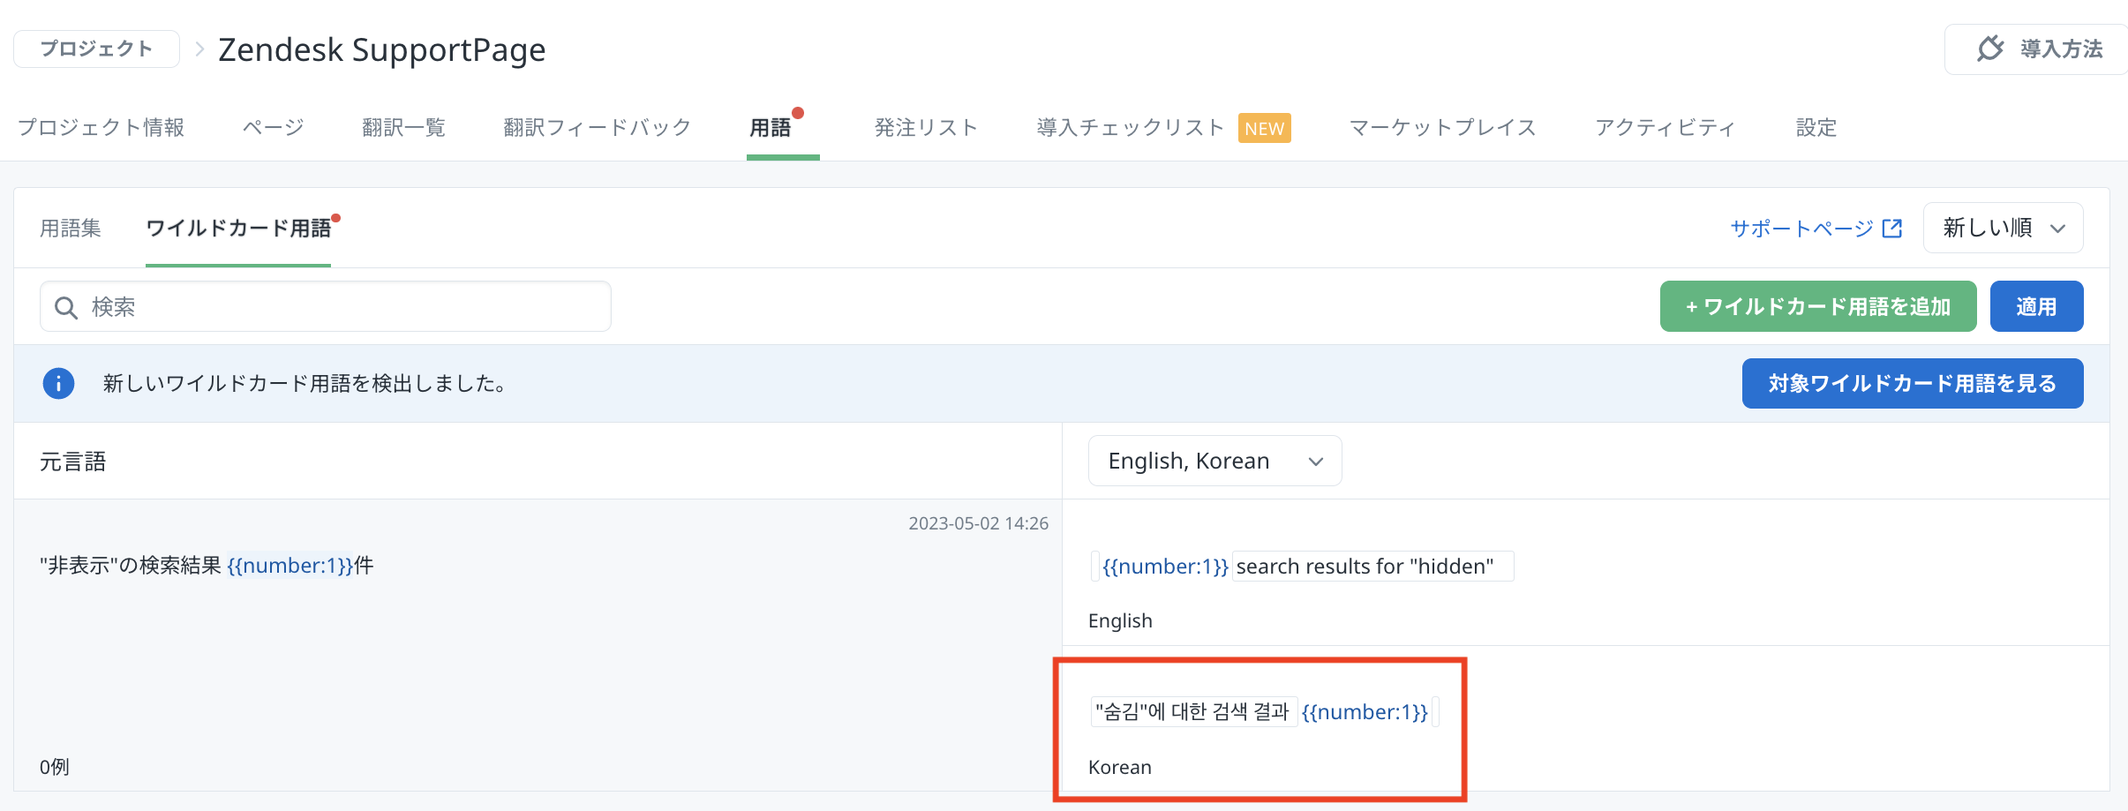Screen dimensions: 2128x811
Task: Expand the English, Korean language dropdown
Action: click(x=1214, y=462)
